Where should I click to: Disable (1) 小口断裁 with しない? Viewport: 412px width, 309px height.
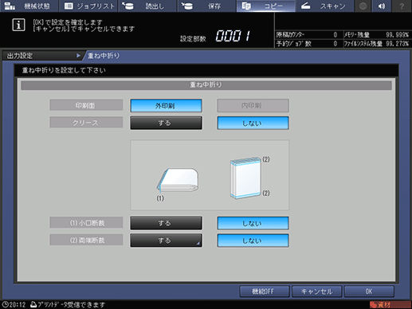(253, 223)
